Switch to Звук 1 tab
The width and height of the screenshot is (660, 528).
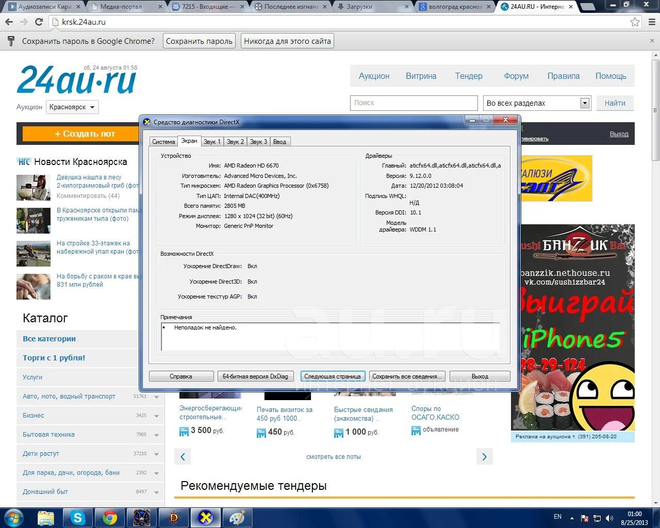click(212, 142)
